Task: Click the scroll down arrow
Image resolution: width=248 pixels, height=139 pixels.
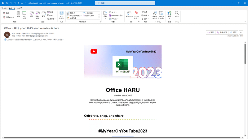Action: [245, 135]
